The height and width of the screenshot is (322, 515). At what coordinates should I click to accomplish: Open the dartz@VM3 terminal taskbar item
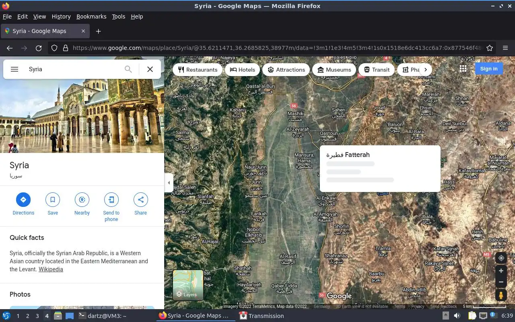[102, 316]
